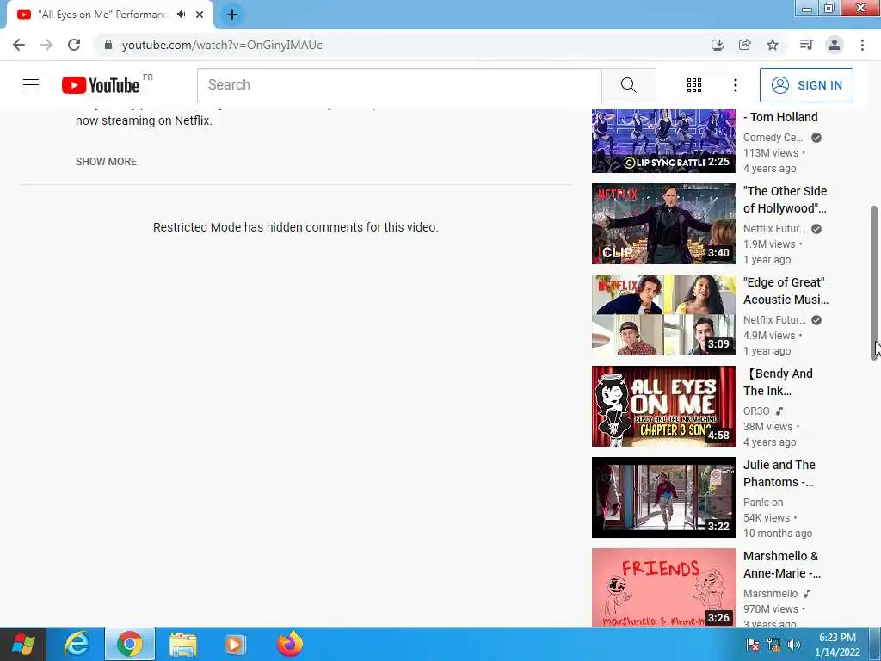Open Comedy Central channel name
This screenshot has height=661, width=881.
[773, 137]
